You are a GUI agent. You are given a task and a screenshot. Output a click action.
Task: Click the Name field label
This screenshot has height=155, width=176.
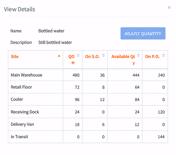pos(16,31)
